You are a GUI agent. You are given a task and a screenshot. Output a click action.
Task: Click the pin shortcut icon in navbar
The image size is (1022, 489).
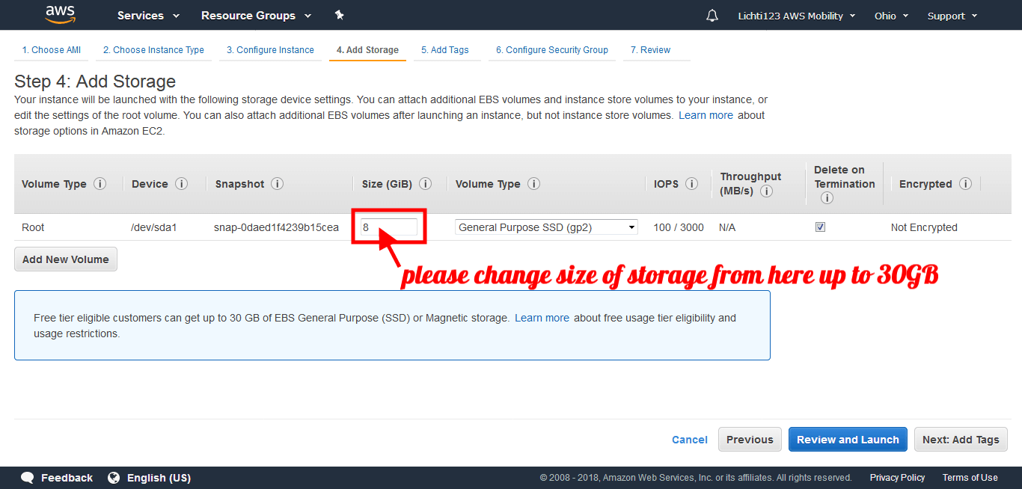tap(339, 15)
